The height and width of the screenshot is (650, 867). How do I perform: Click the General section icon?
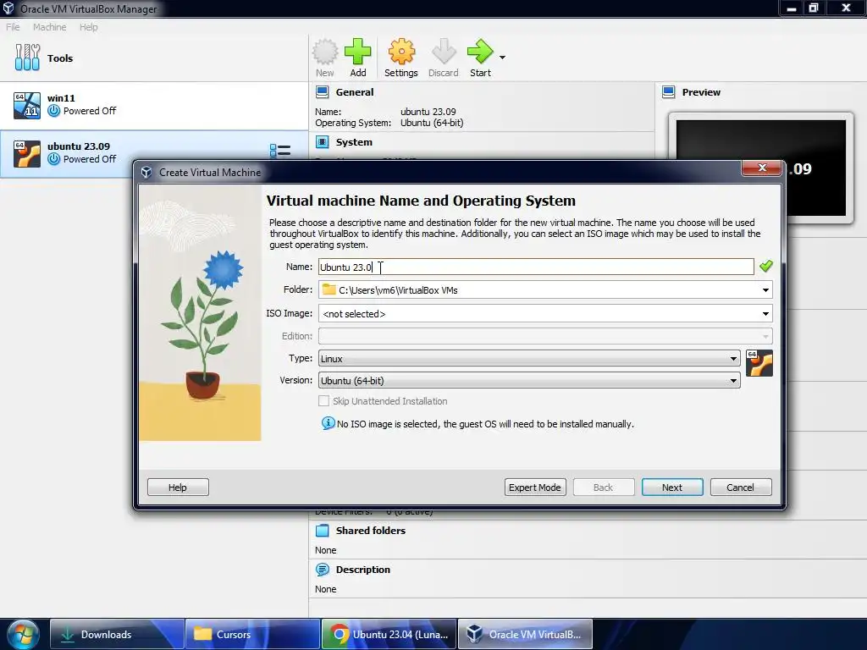[323, 92]
